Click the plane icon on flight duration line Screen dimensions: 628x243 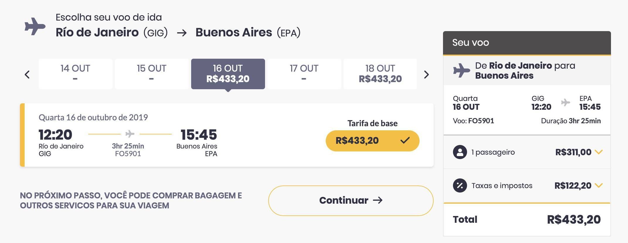click(x=130, y=134)
